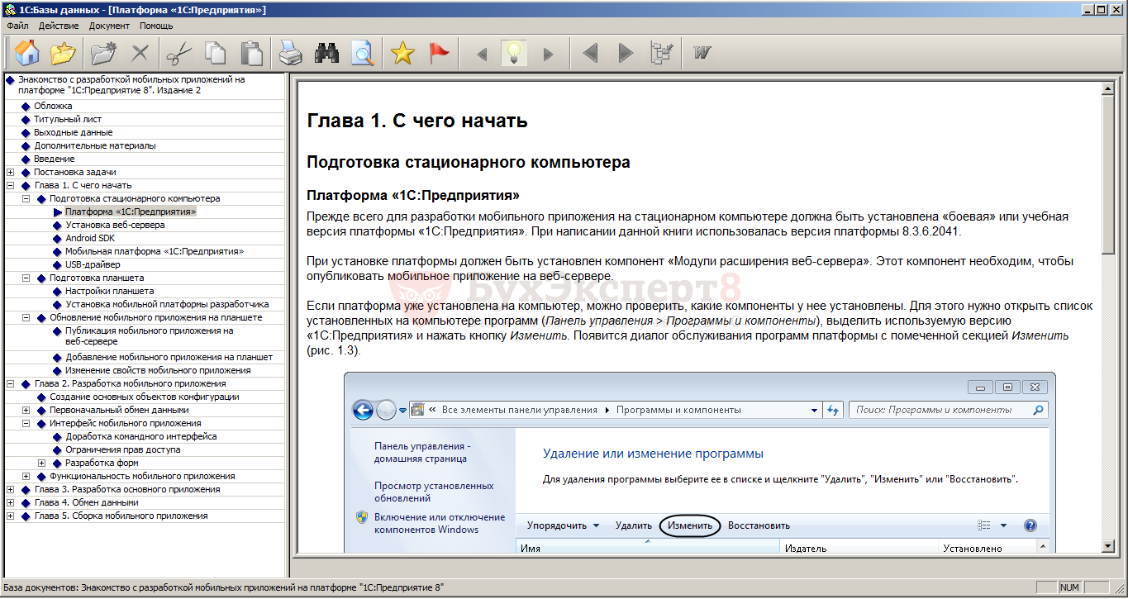Click the content vertical scrollbar thumb
Image resolution: width=1128 pixels, height=599 pixels.
[x=1108, y=174]
